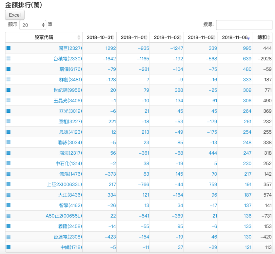Select the value 444 for 鴻海 on 2018-11-05
This screenshot has height=254, width=275.
tap(213, 153)
